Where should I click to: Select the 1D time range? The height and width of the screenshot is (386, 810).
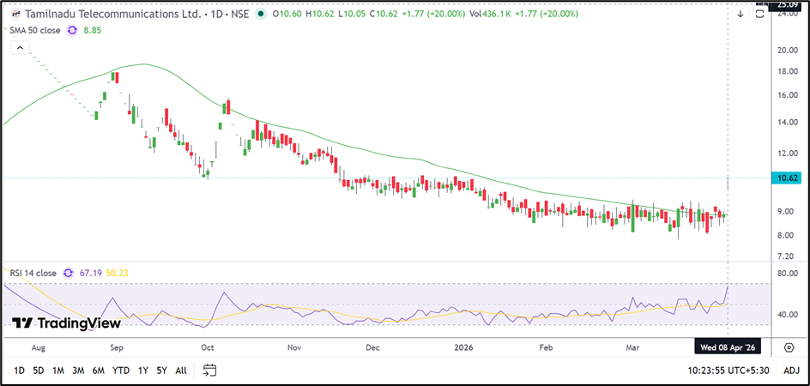click(x=18, y=371)
